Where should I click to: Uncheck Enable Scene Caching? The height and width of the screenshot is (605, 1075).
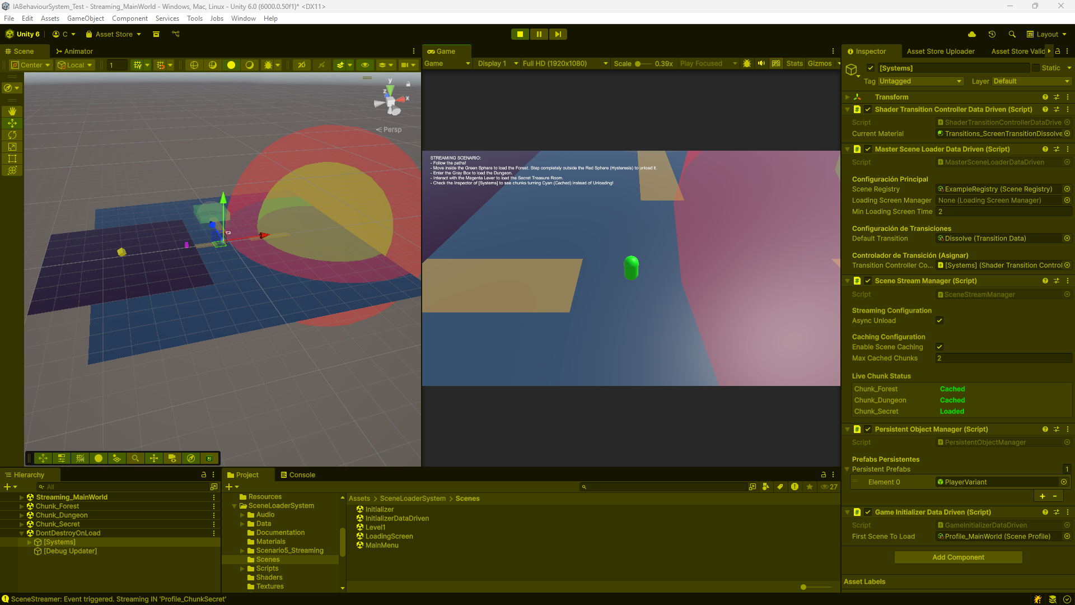(940, 347)
